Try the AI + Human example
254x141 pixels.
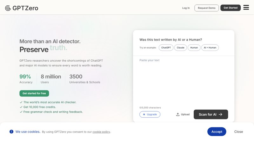coord(210,48)
